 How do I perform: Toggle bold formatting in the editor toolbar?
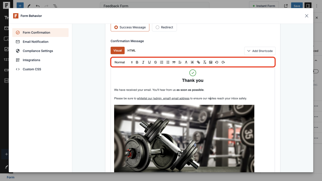tap(137, 62)
